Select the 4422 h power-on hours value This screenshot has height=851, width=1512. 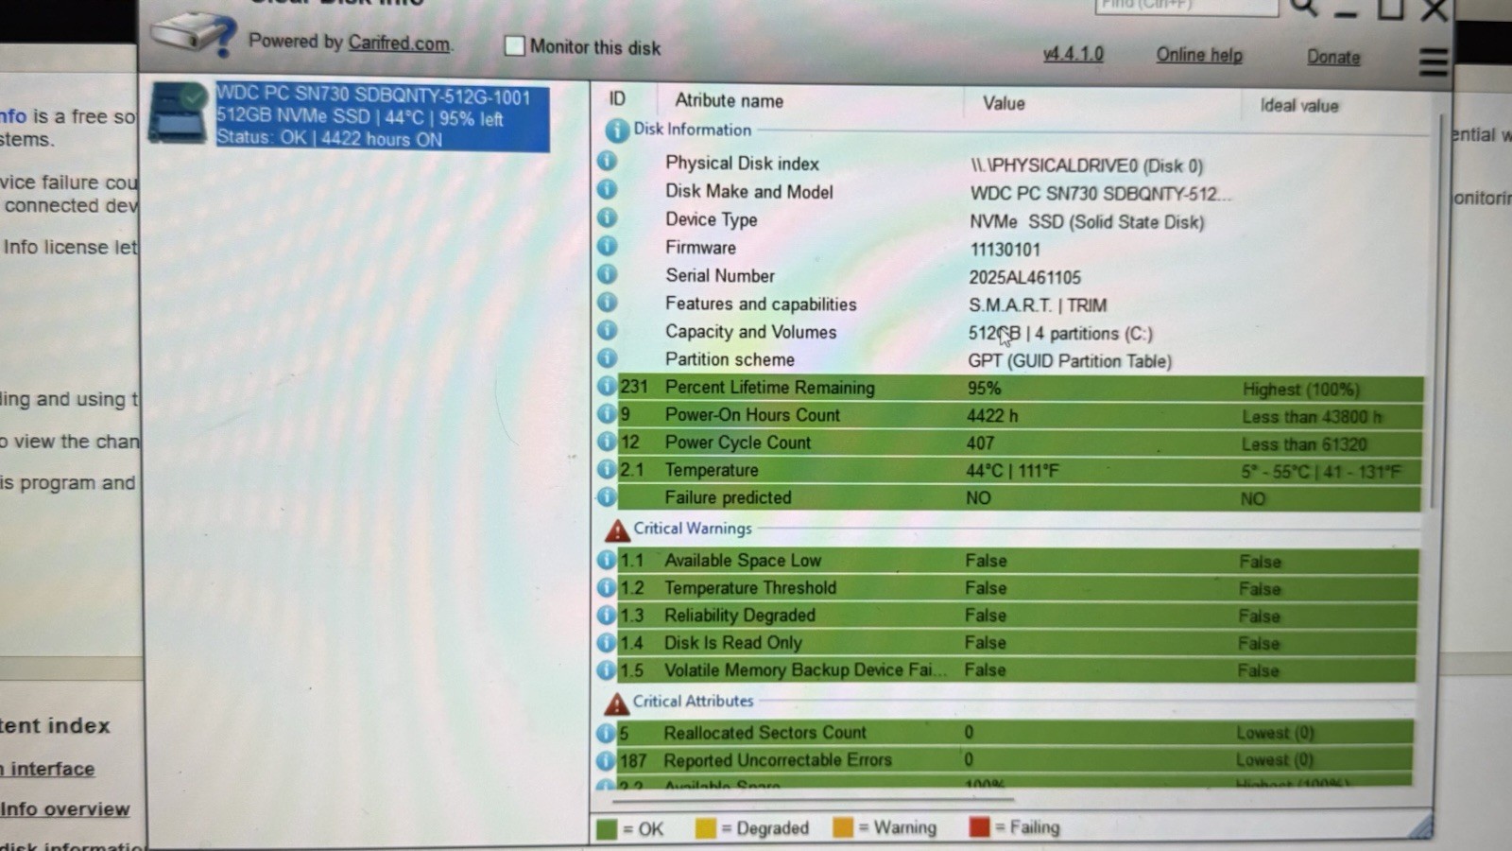point(992,415)
